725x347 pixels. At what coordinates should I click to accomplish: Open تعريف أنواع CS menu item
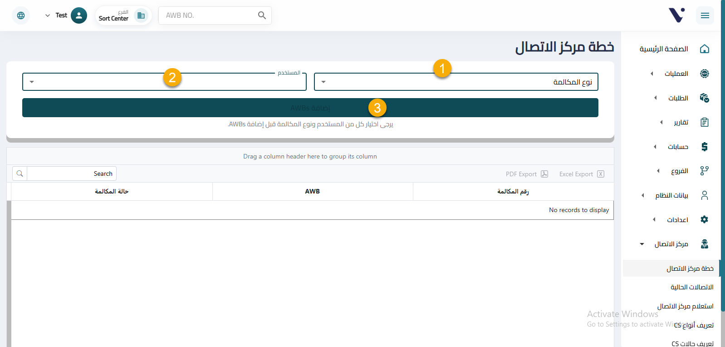pos(694,325)
